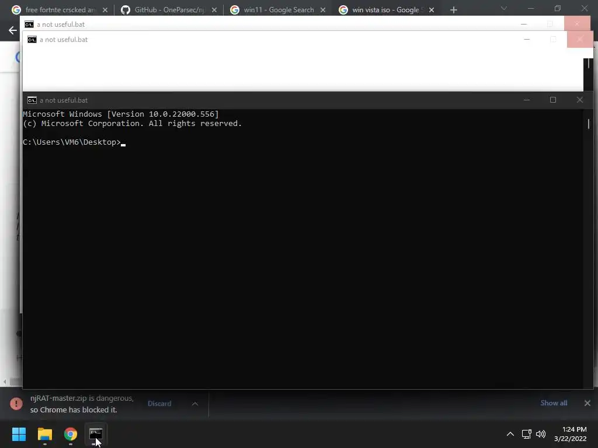
Task: Open the system menu icon of the rearmost cmd window
Action: (x=29, y=24)
